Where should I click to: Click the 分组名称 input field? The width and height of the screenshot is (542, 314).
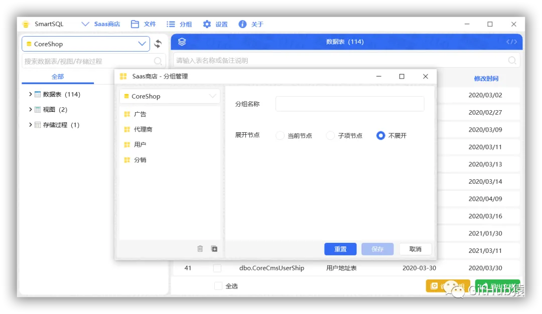tap(350, 104)
